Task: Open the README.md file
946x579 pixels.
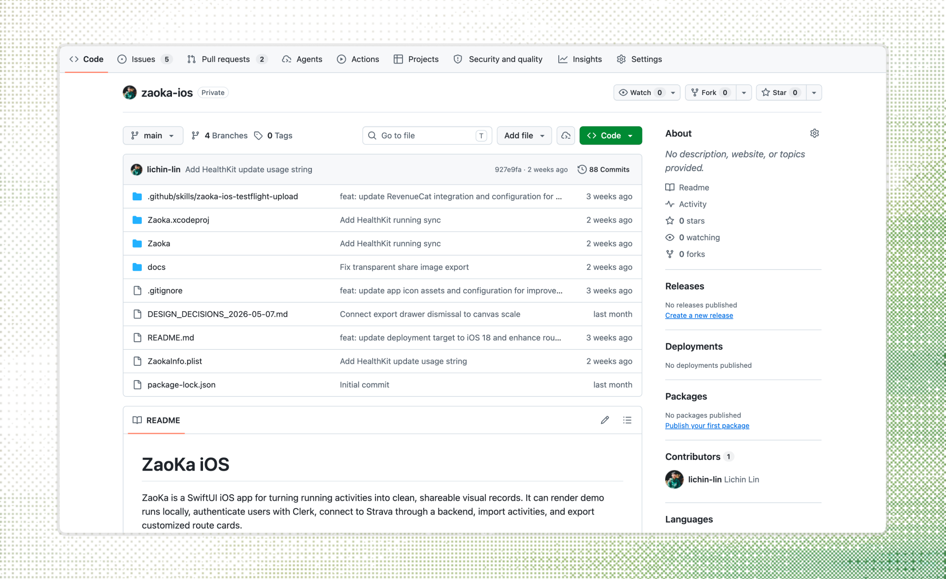Action: click(170, 338)
